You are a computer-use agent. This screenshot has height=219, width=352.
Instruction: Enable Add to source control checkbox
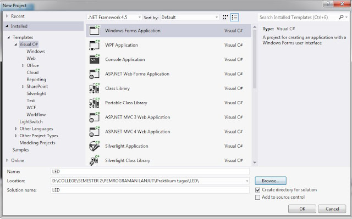click(x=258, y=197)
